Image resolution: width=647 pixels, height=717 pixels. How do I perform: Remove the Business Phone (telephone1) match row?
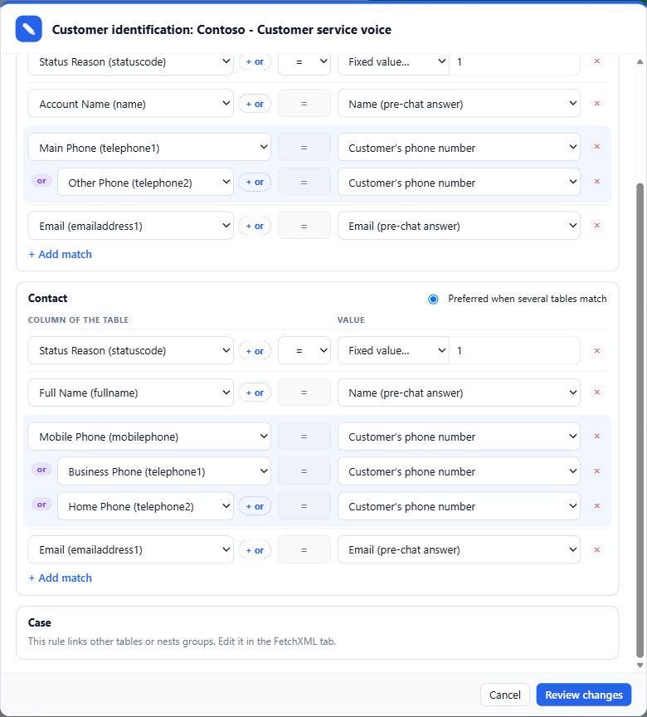click(x=596, y=471)
